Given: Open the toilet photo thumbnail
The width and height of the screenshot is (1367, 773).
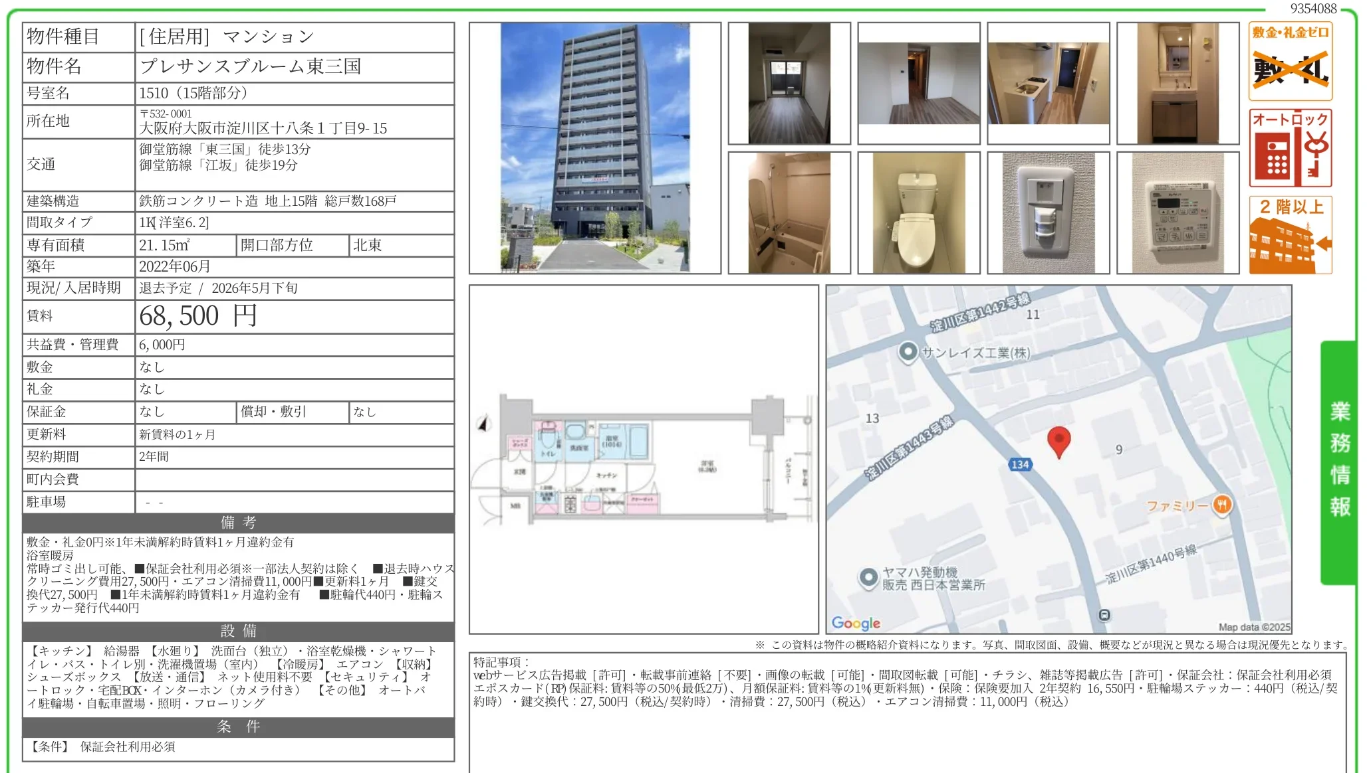Looking at the screenshot, I should point(918,213).
